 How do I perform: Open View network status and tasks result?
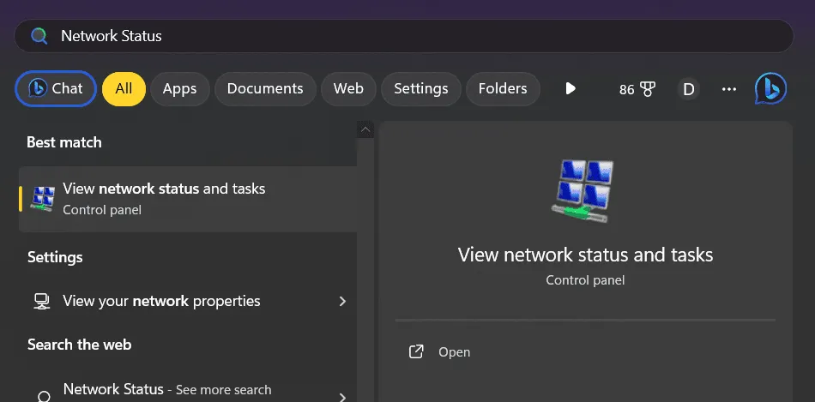tap(188, 199)
